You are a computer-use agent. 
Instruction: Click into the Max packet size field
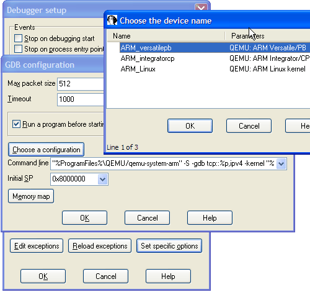81,84
